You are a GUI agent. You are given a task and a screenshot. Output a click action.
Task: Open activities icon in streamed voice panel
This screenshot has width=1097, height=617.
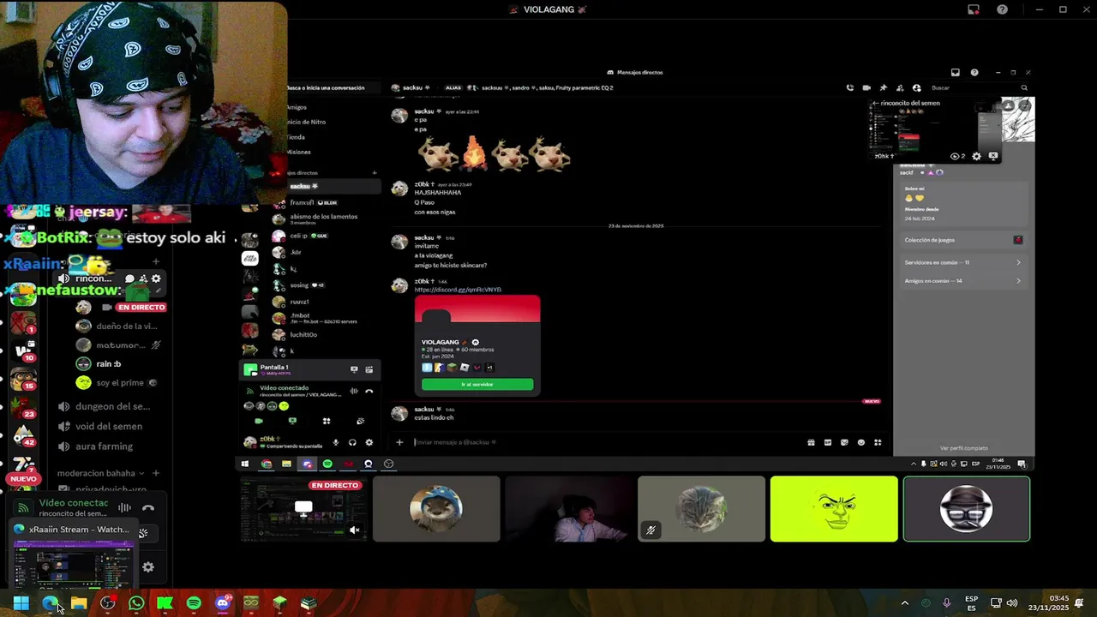pos(327,421)
